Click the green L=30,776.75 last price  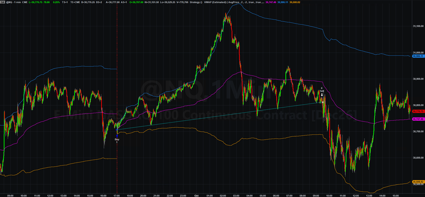coord(35,2)
